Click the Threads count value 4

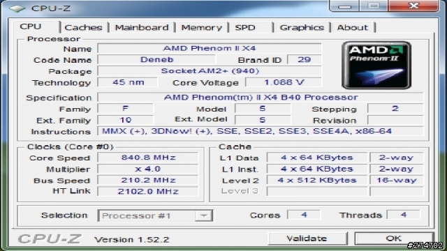403,215
